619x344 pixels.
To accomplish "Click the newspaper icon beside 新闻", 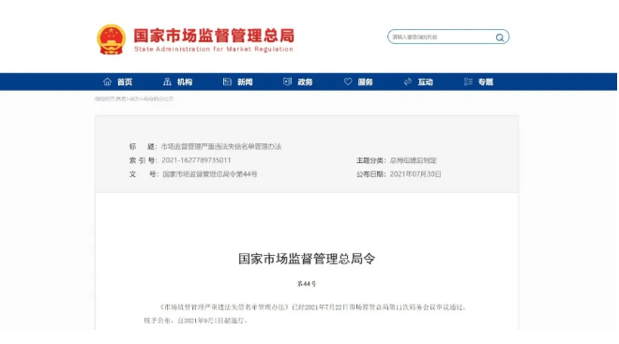I will [x=227, y=82].
